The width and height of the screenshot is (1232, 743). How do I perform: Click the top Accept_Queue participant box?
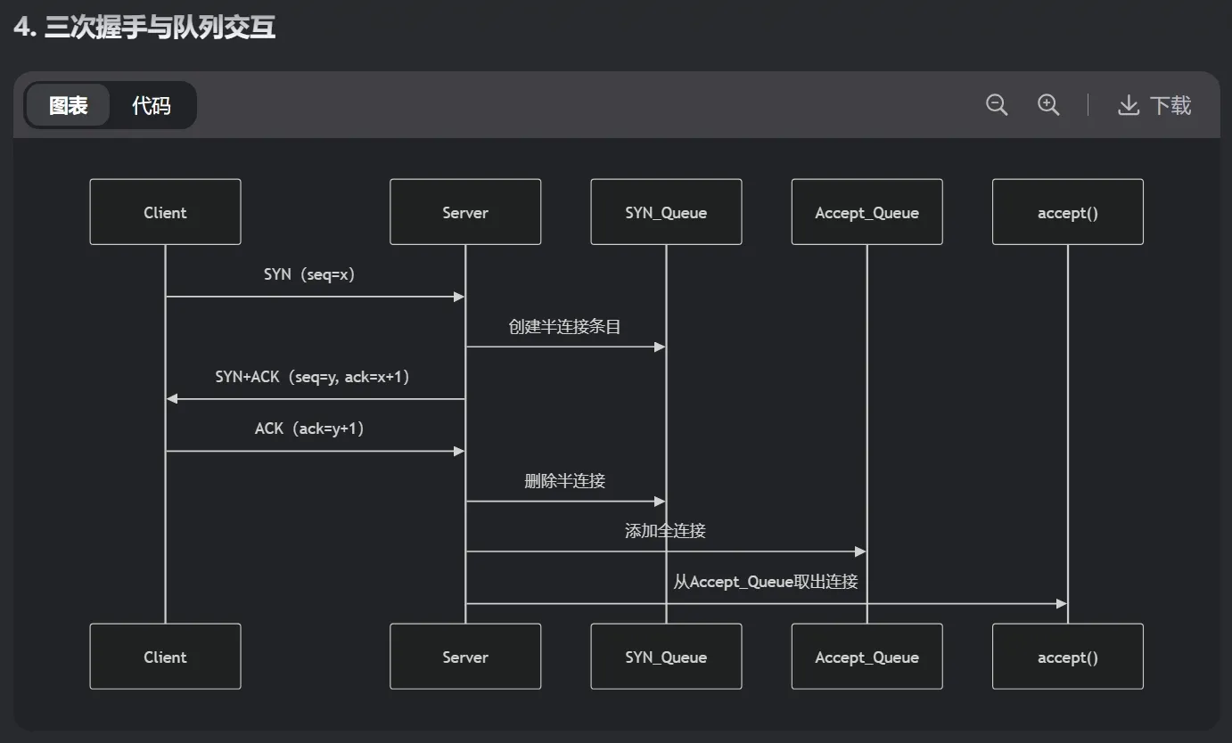coord(867,212)
